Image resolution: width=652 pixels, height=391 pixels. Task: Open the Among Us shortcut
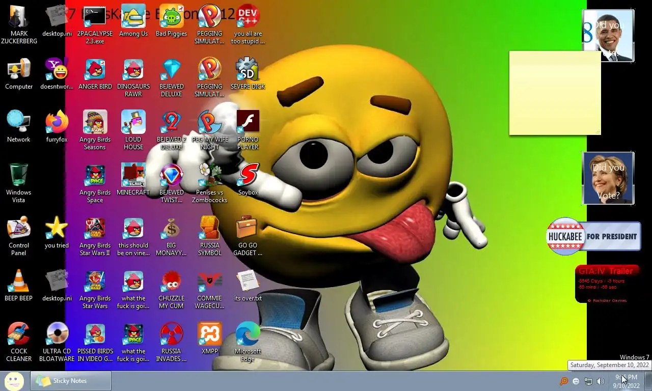pyautogui.click(x=133, y=20)
